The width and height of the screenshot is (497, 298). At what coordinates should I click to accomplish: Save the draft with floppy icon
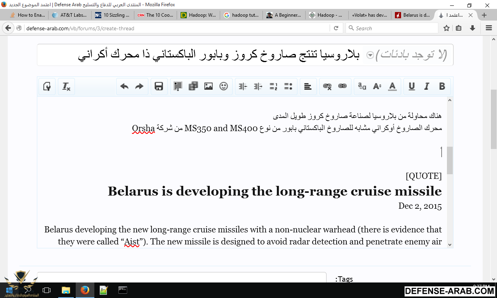tap(159, 87)
